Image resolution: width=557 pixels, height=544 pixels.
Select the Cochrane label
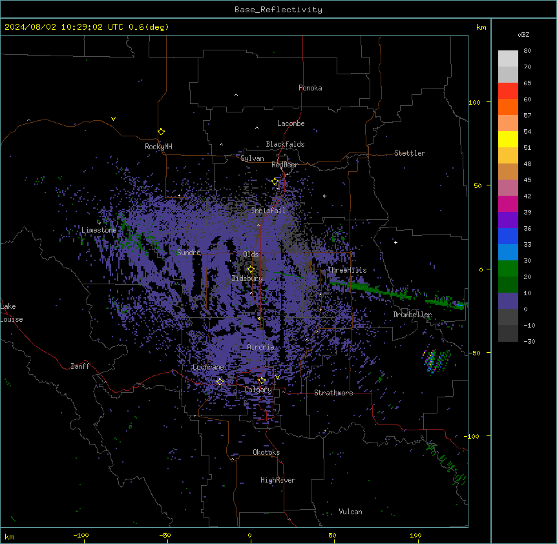click(x=208, y=367)
